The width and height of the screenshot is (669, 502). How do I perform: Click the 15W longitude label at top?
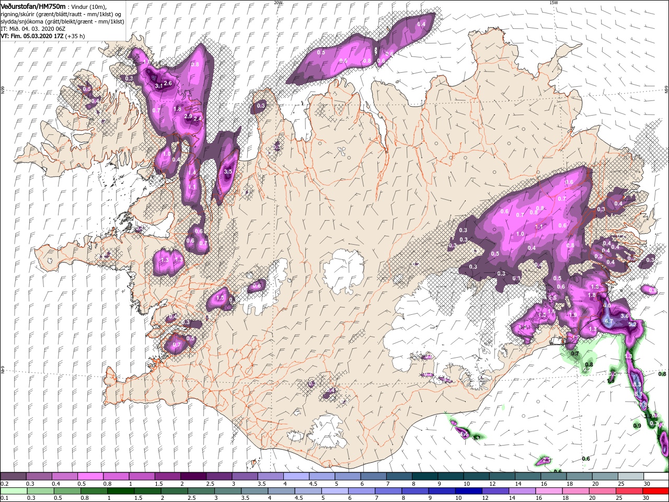[x=553, y=3]
